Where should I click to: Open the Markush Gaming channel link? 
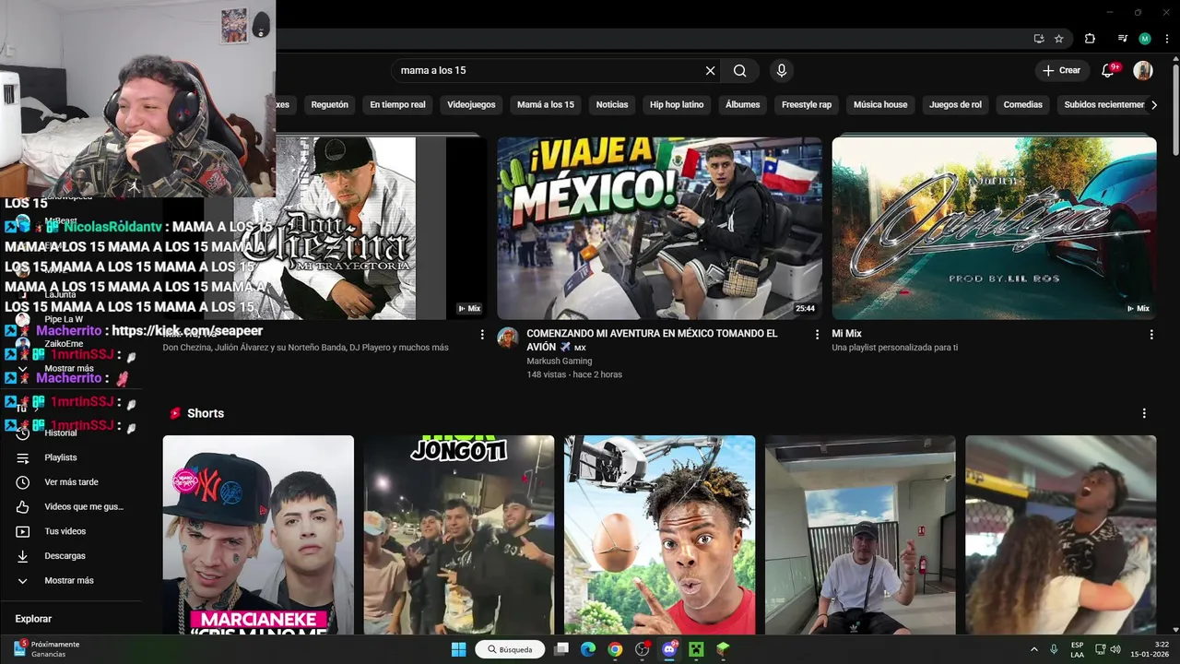(559, 362)
